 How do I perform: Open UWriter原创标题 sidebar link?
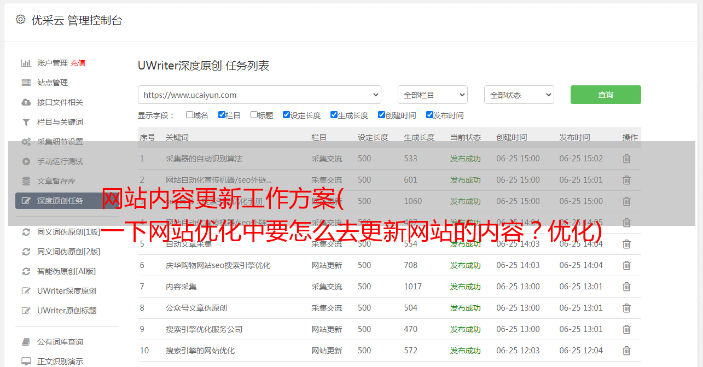tap(67, 311)
